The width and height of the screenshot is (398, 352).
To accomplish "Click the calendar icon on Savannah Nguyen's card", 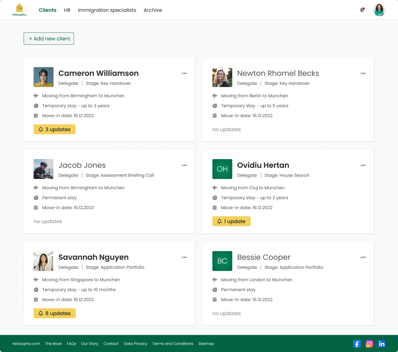I will pos(36,300).
